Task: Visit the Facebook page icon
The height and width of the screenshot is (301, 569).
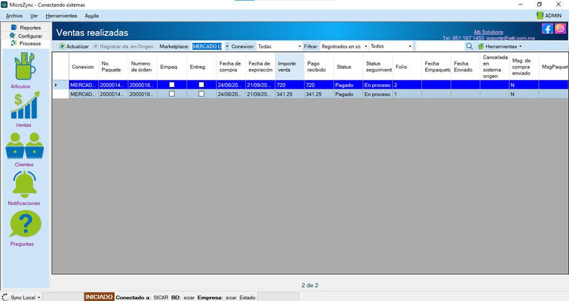Action: click(547, 28)
